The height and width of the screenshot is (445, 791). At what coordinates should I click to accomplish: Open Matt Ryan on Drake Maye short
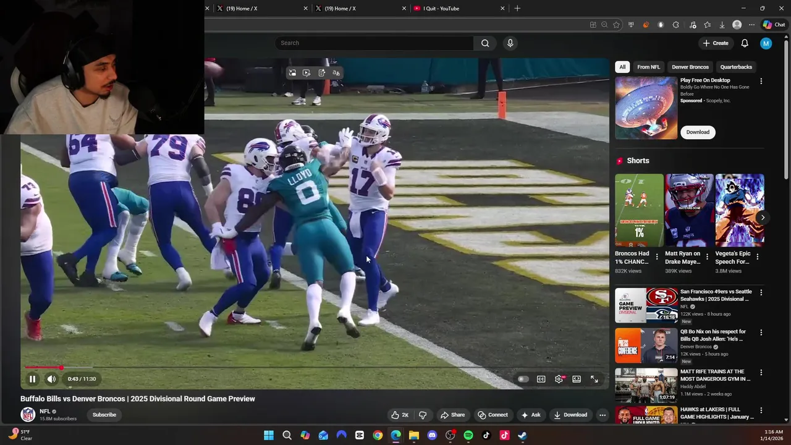point(689,210)
